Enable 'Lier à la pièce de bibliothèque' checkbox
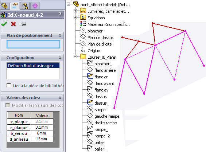The image size is (206, 152). click(9, 85)
